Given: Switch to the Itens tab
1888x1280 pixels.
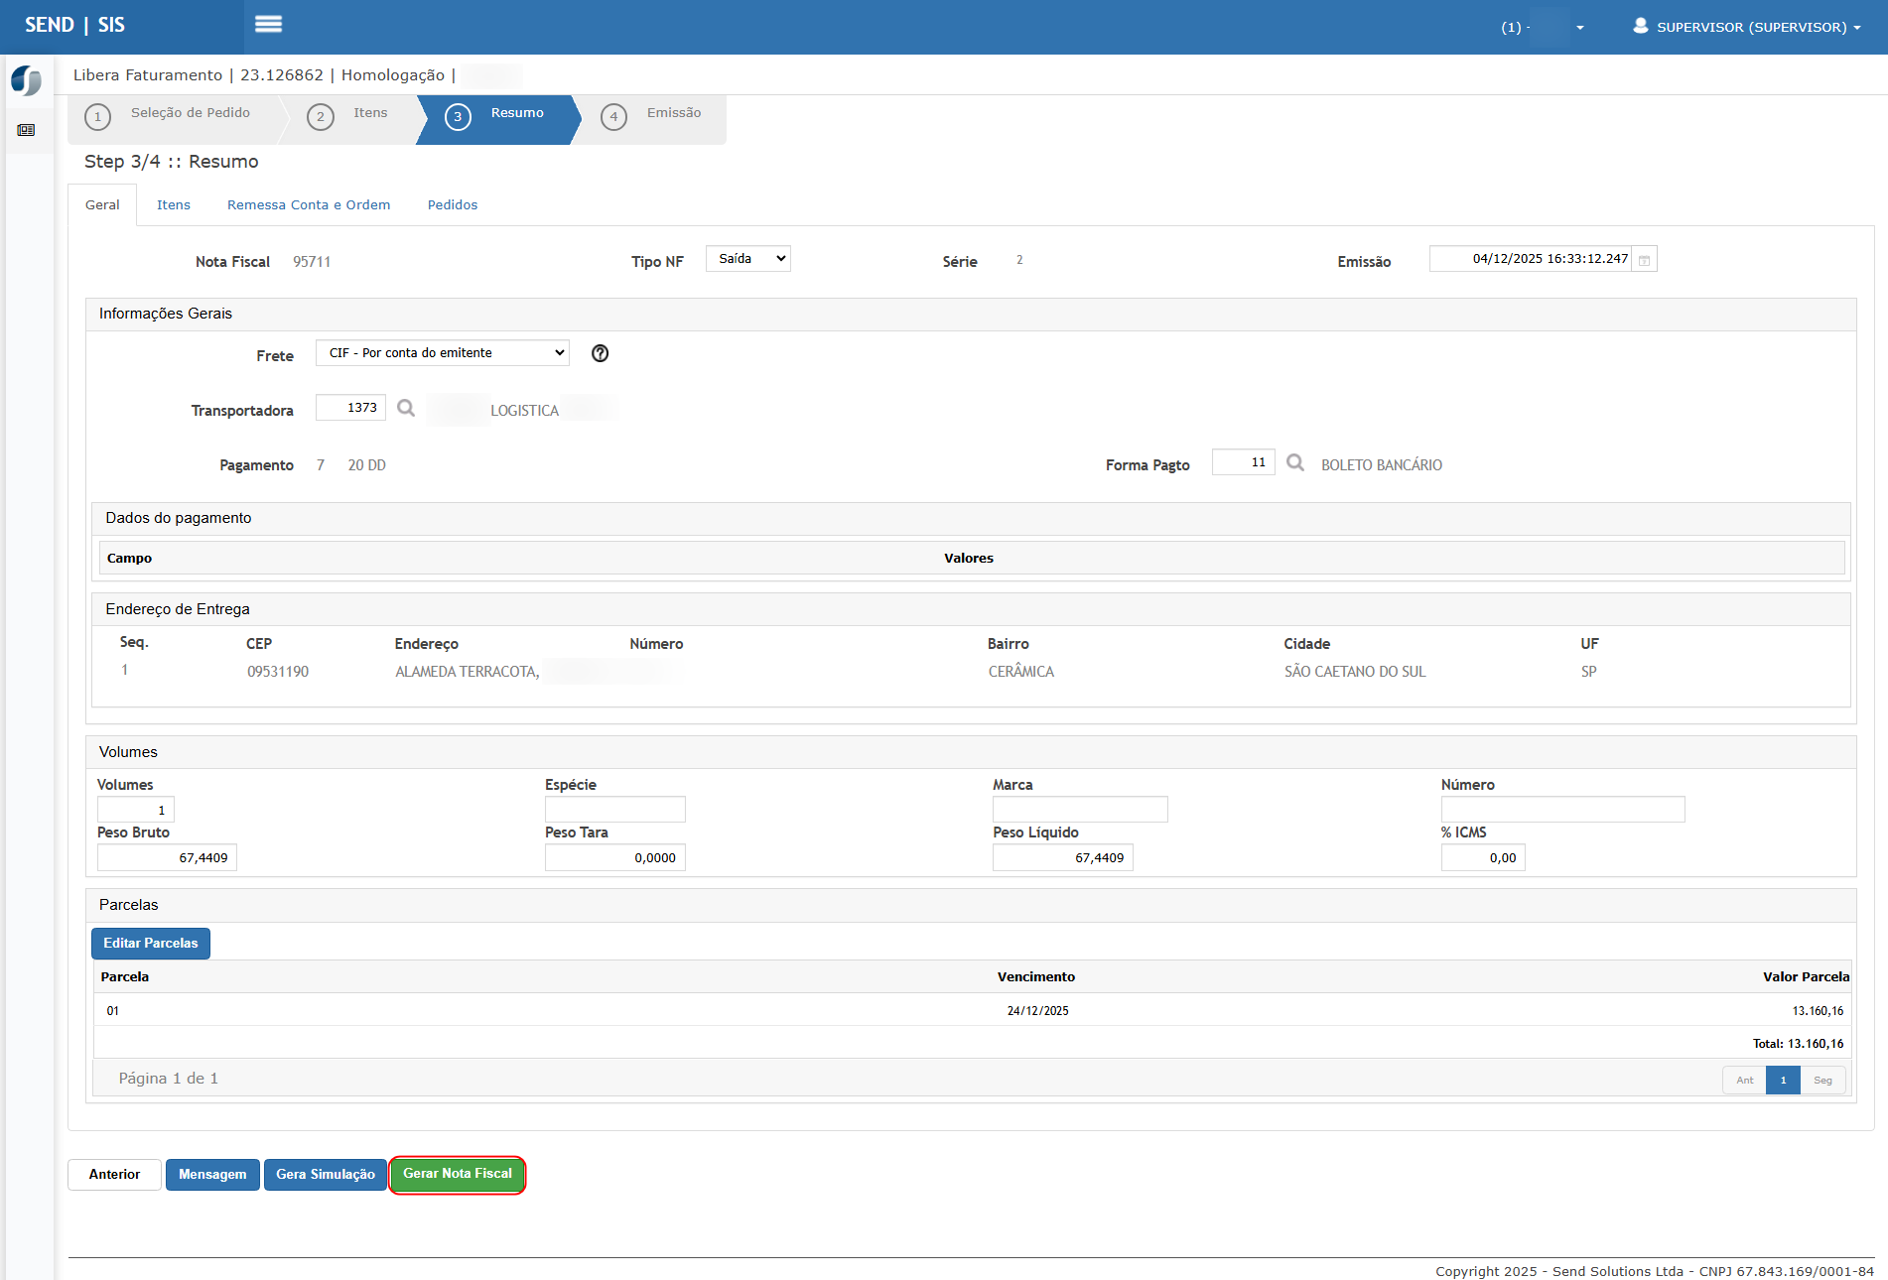Looking at the screenshot, I should (173, 205).
